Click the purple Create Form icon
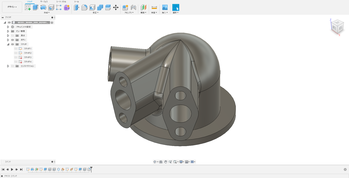This screenshot has height=178, width=349. pos(67,8)
